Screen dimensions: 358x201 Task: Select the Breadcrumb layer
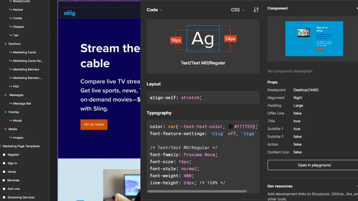[x=22, y=1]
